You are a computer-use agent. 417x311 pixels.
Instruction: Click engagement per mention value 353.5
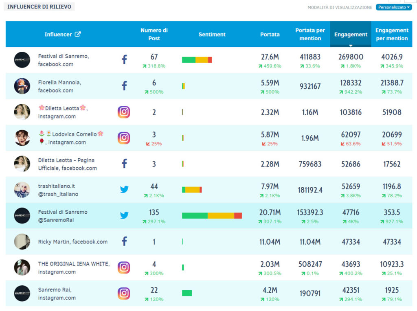(x=392, y=212)
